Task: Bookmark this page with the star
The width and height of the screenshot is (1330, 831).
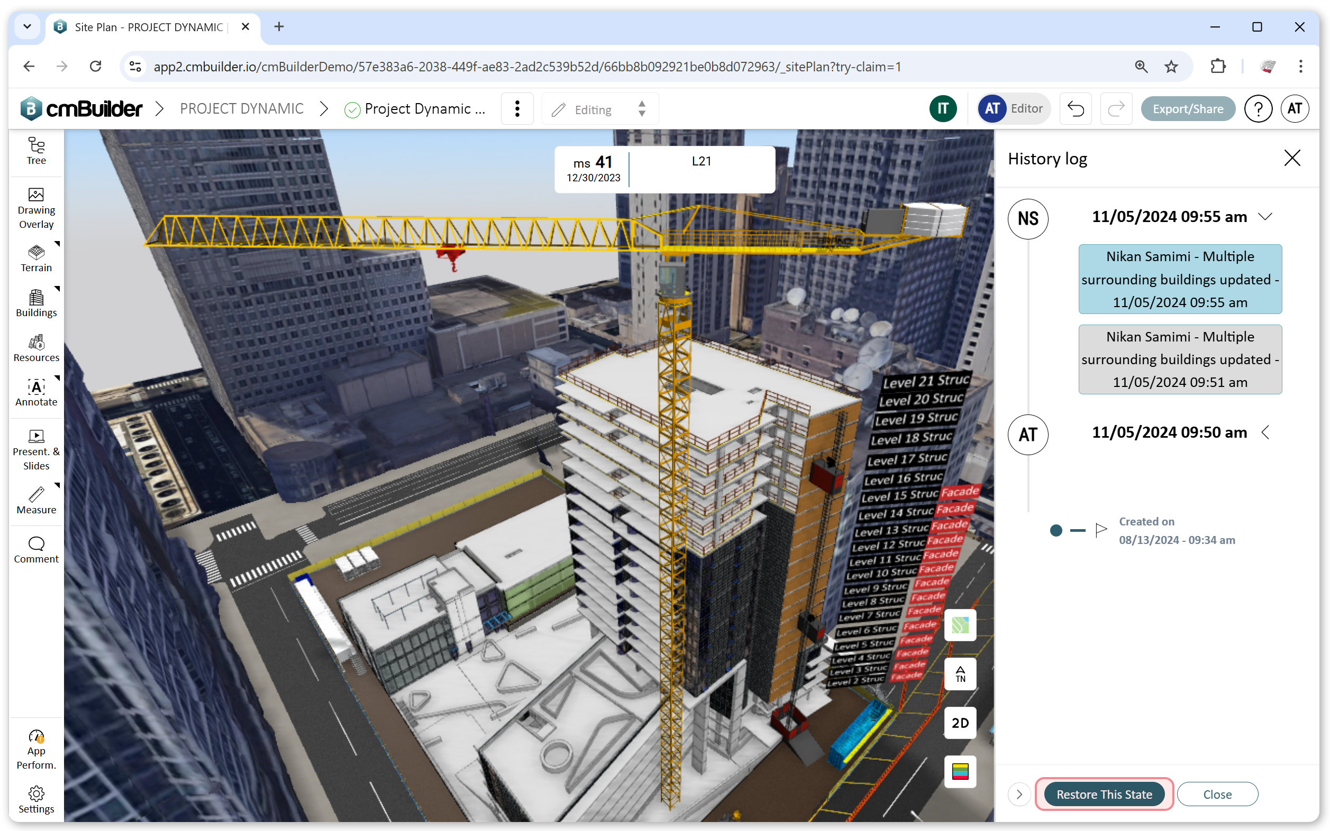Action: tap(1171, 67)
